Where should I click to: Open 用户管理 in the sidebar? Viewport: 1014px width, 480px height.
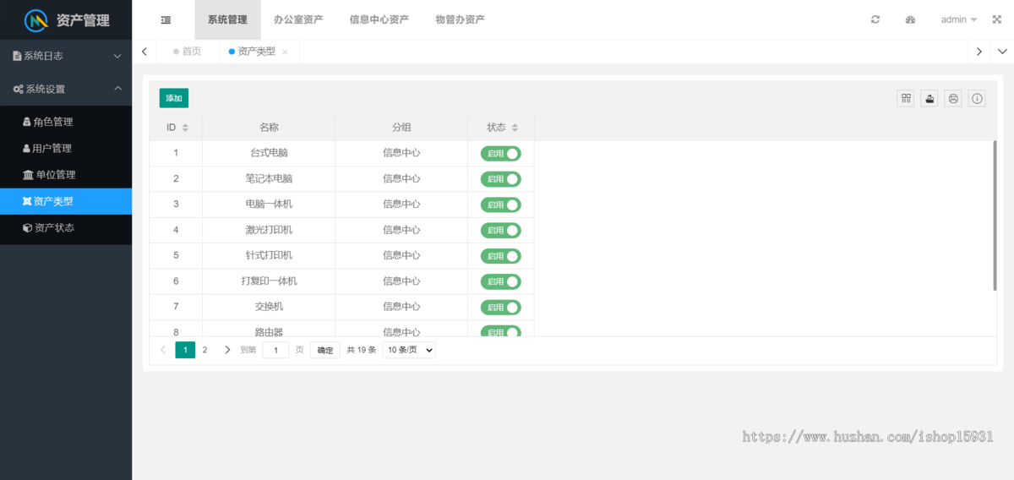click(x=66, y=149)
